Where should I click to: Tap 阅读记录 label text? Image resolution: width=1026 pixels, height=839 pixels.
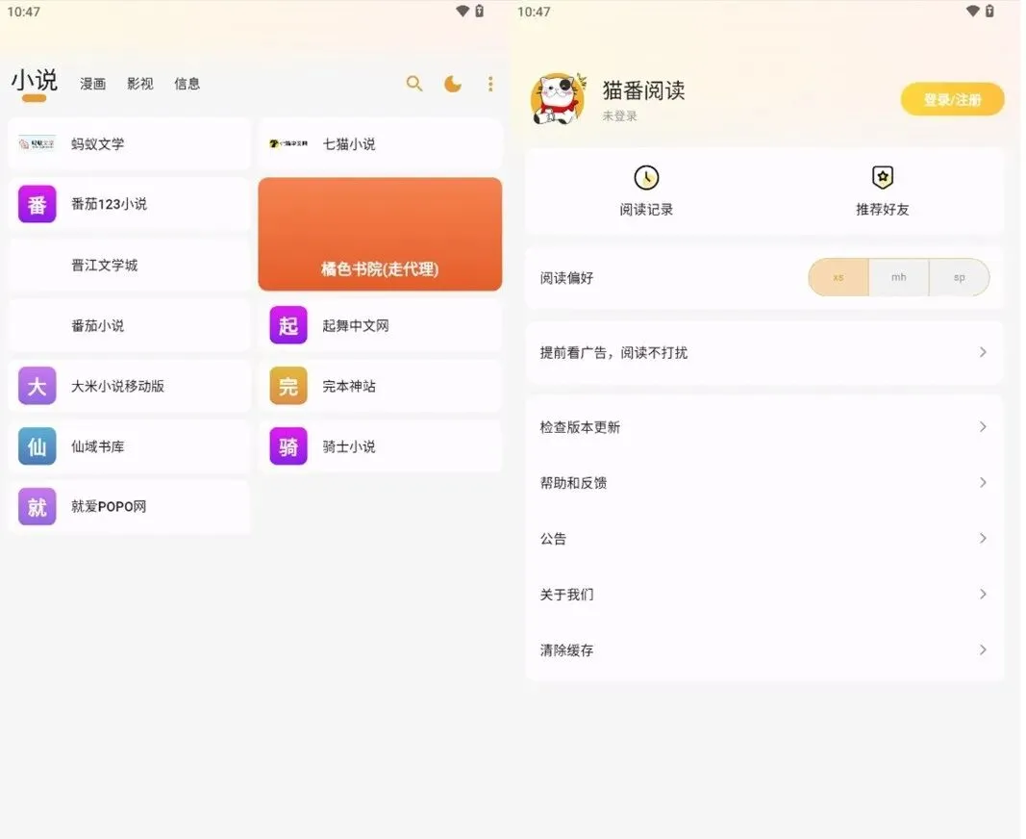(646, 209)
